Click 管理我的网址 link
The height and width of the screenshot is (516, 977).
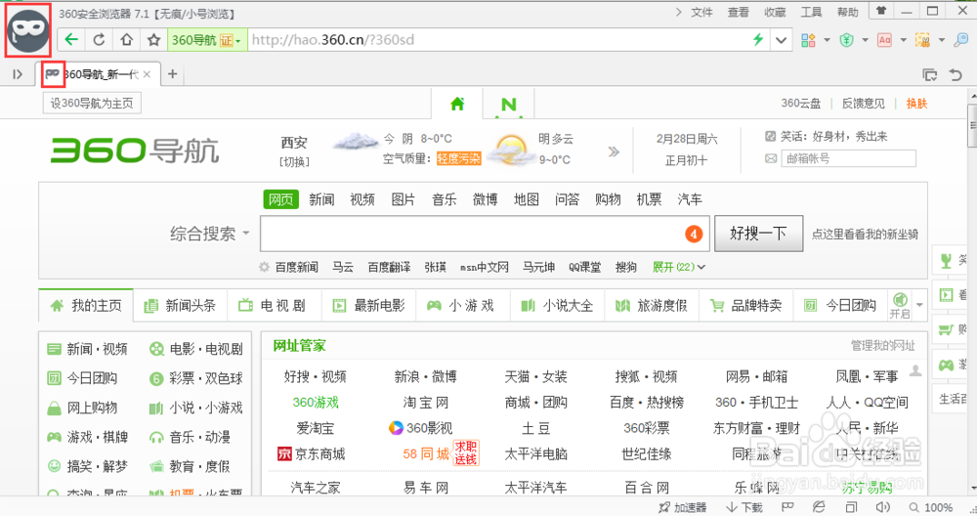tap(883, 345)
